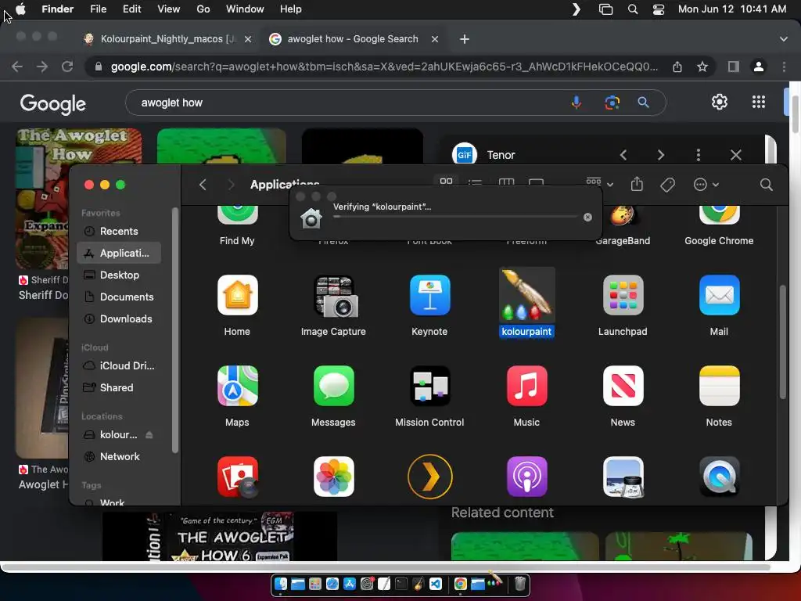801x601 pixels.
Task: Eject the kolourpaint volume in sidebar
Action: pyautogui.click(x=149, y=435)
